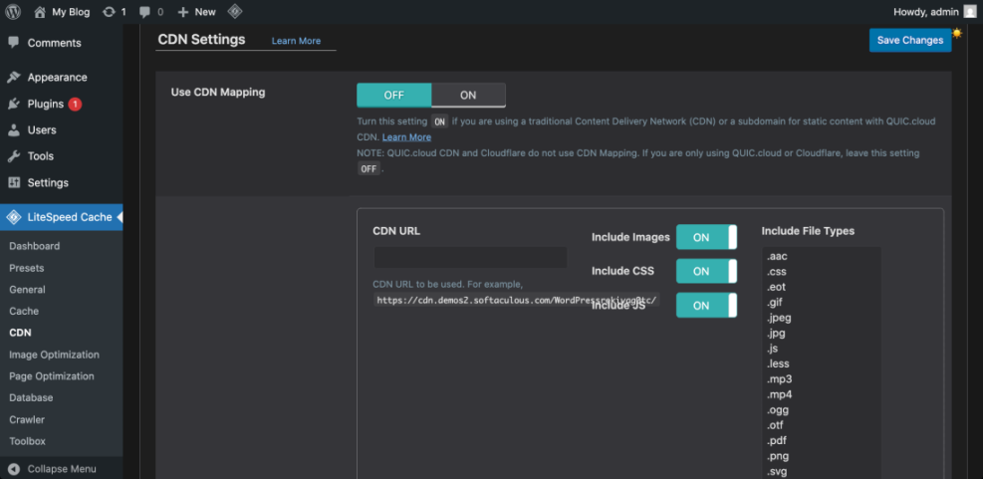Screen dimensions: 983x479
Task: Go to CDN submenu
Action: click(20, 333)
